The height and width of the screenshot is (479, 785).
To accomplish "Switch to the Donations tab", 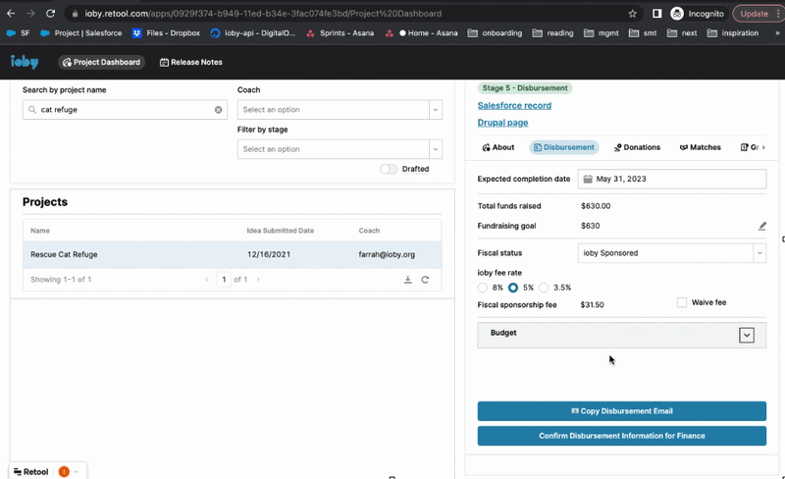I will coord(637,147).
